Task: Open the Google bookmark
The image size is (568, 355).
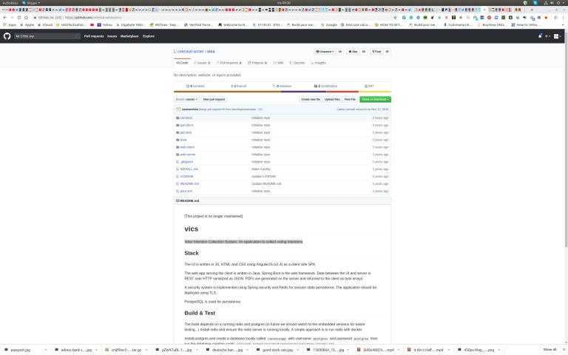Action: [x=329, y=25]
